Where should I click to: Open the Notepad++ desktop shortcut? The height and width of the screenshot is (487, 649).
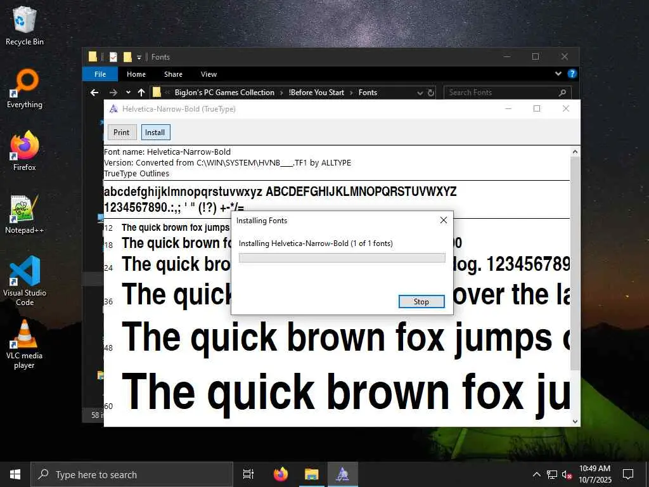[x=25, y=214]
